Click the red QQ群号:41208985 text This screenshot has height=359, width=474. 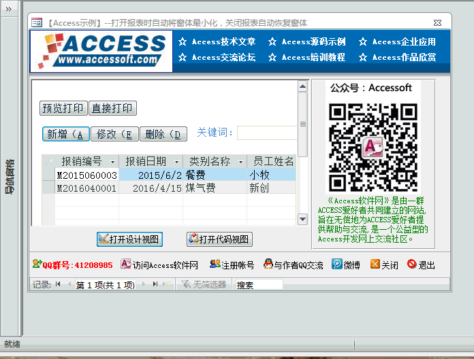click(x=78, y=265)
